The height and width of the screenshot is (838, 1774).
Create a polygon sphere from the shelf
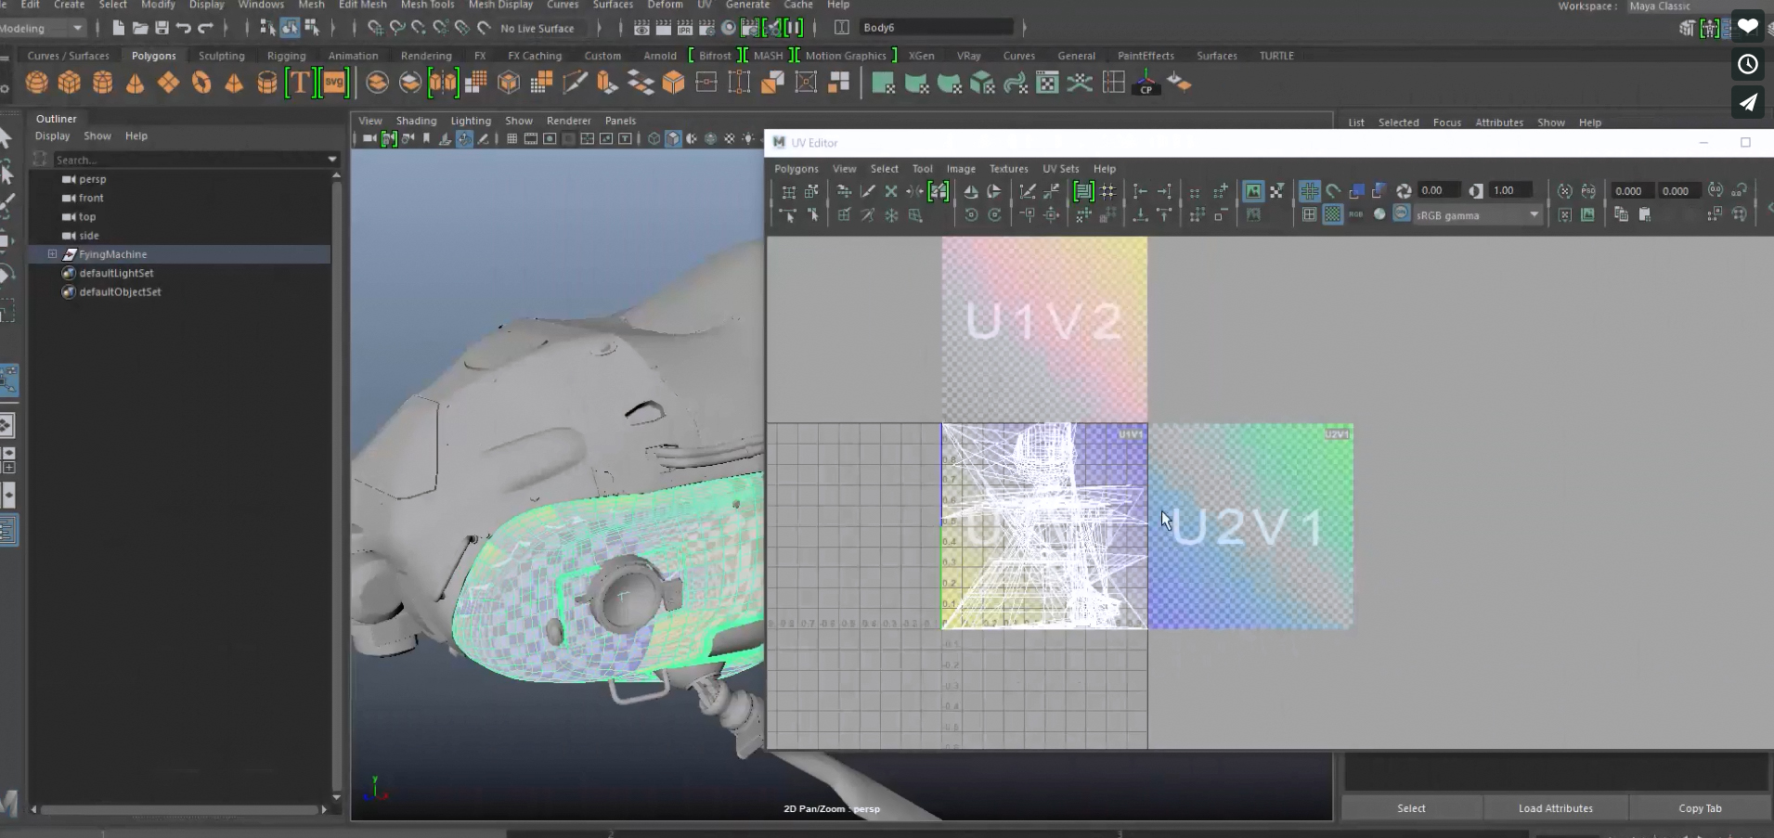pyautogui.click(x=36, y=83)
